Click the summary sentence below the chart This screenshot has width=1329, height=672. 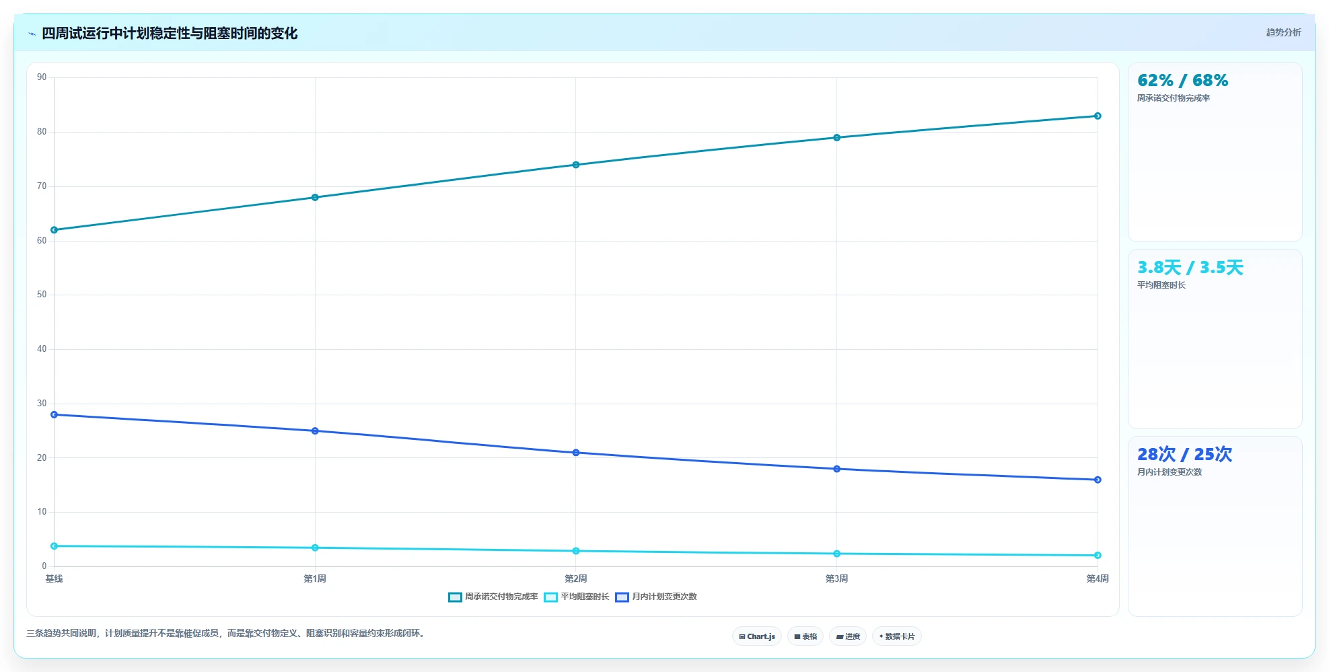click(x=227, y=634)
